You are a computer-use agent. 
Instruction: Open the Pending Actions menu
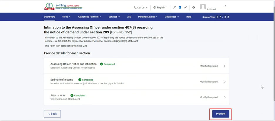pos(147,17)
